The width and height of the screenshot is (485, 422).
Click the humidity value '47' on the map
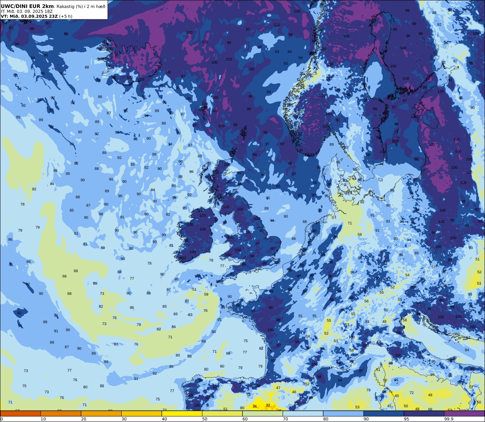[278, 388]
